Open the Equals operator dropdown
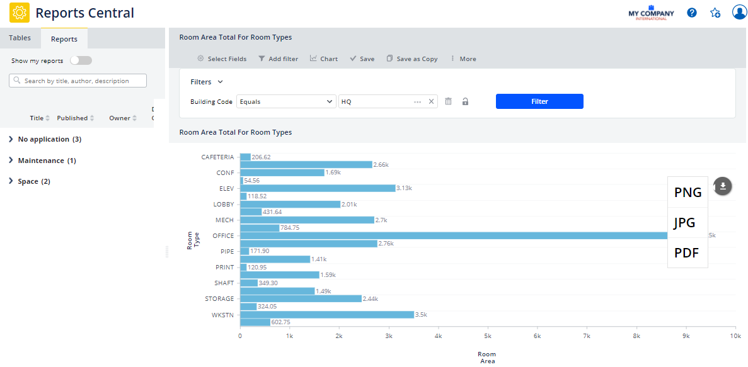Image resolution: width=748 pixels, height=367 pixels. click(x=286, y=101)
